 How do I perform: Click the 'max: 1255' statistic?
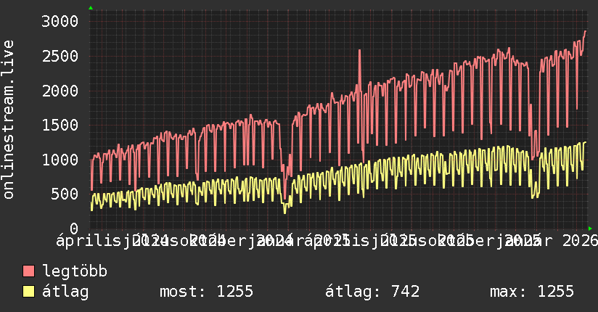click(x=532, y=292)
